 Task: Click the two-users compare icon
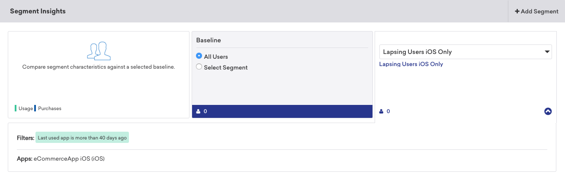coord(99,51)
